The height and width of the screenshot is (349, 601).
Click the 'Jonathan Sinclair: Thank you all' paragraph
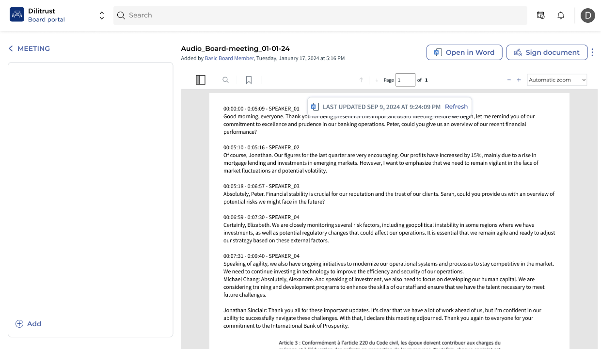(382, 318)
